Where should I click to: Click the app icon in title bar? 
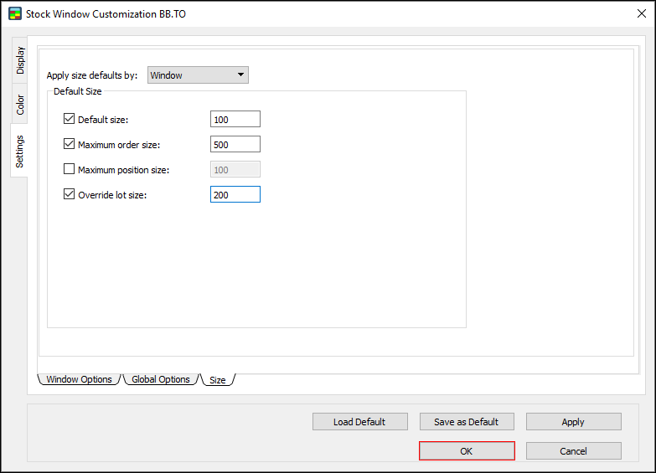(14, 13)
